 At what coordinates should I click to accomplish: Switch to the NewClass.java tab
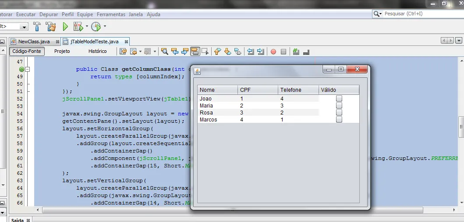click(x=34, y=42)
